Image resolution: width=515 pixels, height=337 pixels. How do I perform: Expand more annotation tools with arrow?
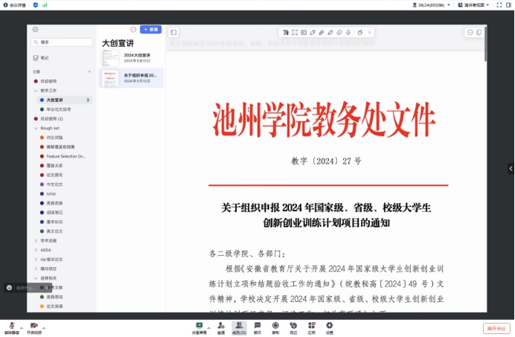370,33
